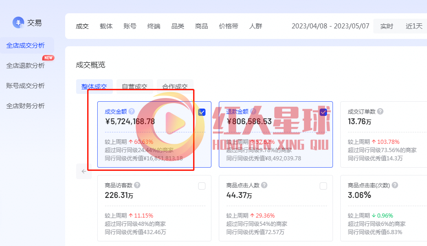Open help icon next to 商品点击率(次数)
Viewport: 427px width, 246px height.
(395, 185)
